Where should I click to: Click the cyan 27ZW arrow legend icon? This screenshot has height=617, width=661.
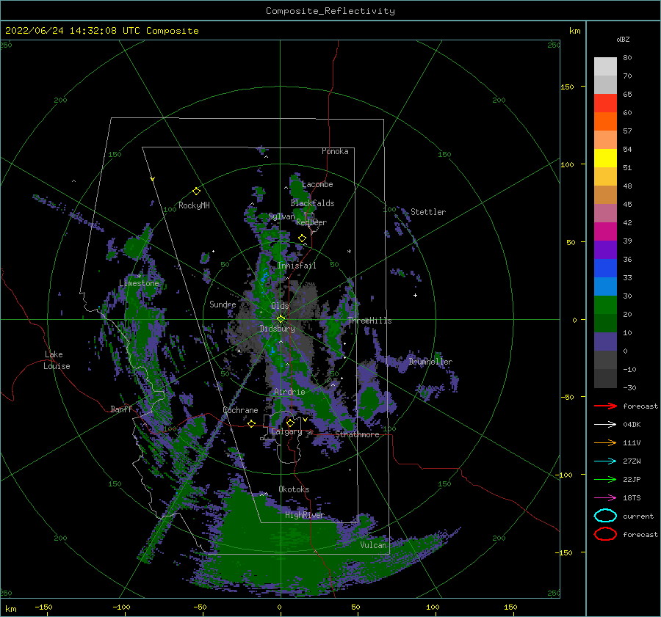[x=605, y=461]
